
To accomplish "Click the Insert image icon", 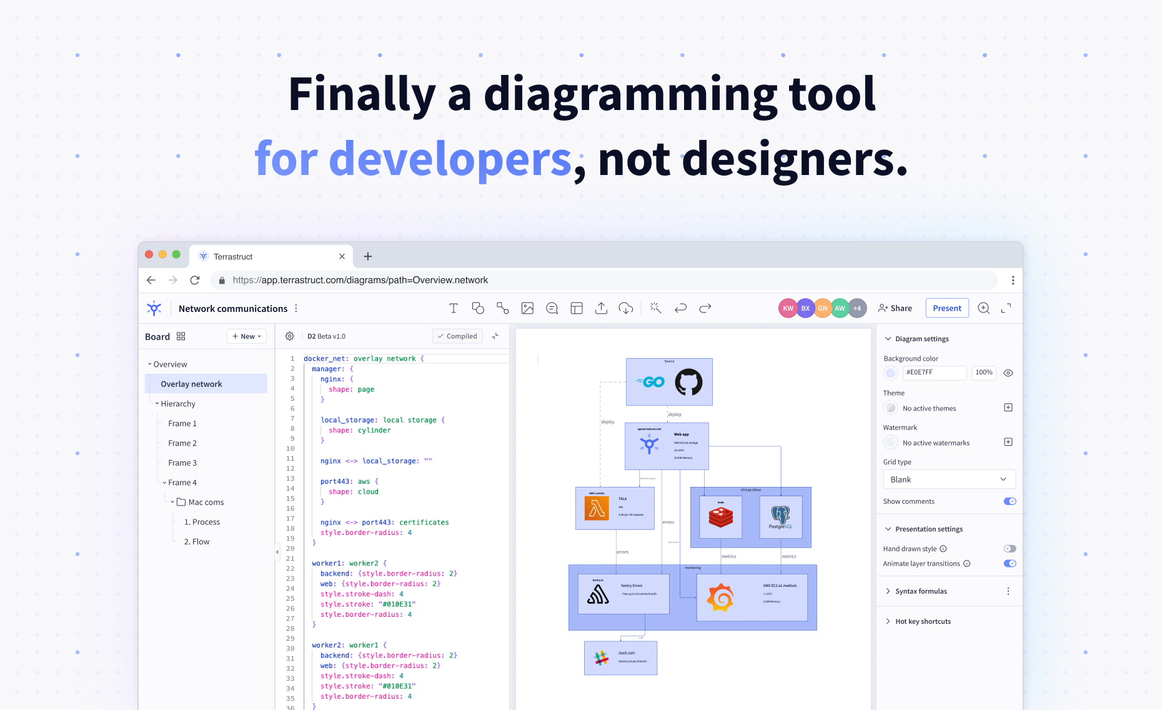I will 527,308.
